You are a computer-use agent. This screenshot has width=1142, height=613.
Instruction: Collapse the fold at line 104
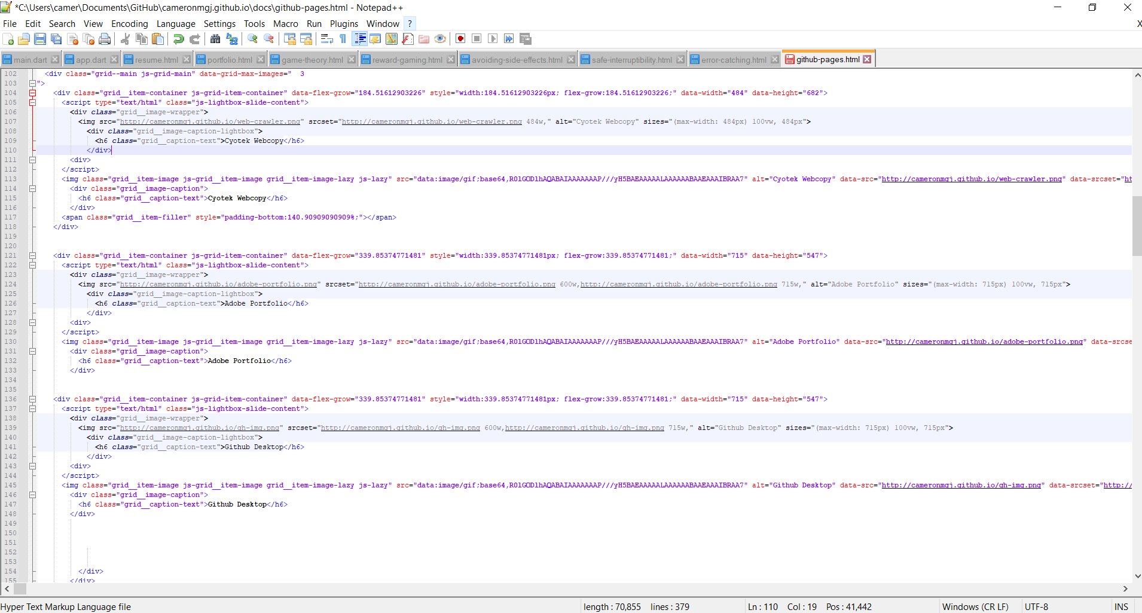pyautogui.click(x=33, y=93)
